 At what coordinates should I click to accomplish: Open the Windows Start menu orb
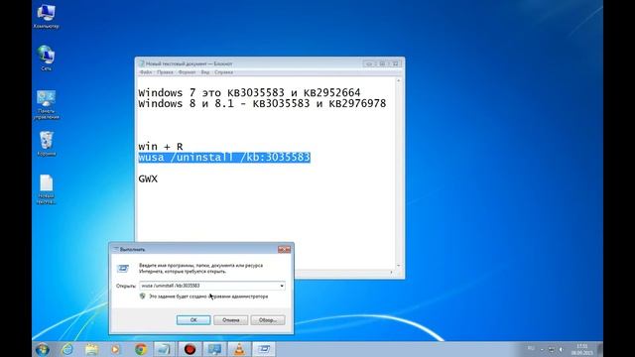click(x=42, y=349)
